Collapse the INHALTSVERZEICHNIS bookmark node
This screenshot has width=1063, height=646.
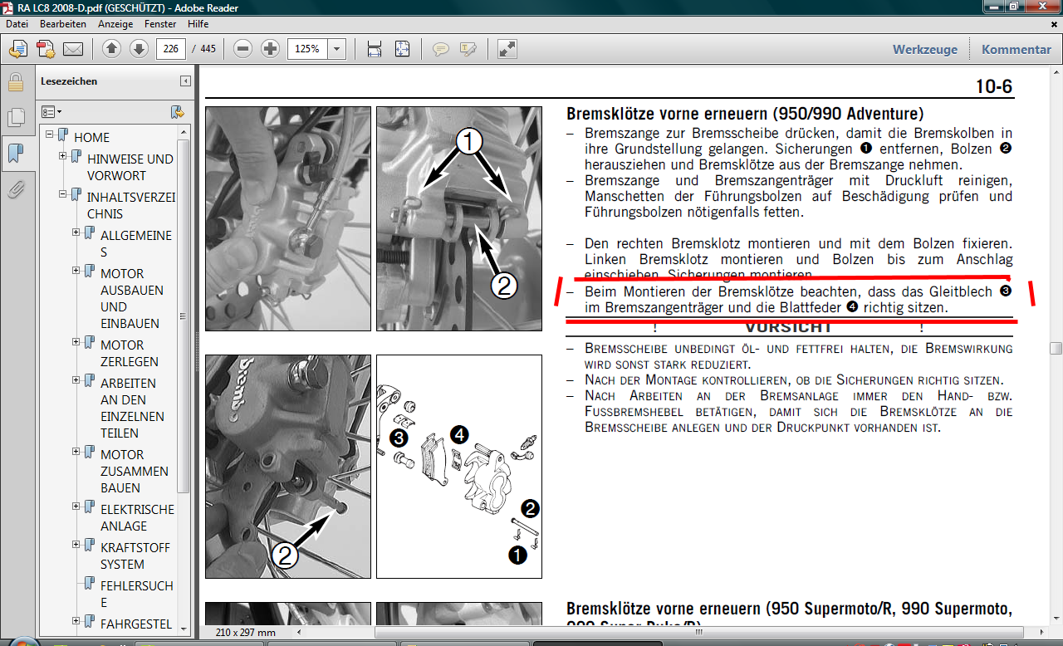[x=63, y=194]
